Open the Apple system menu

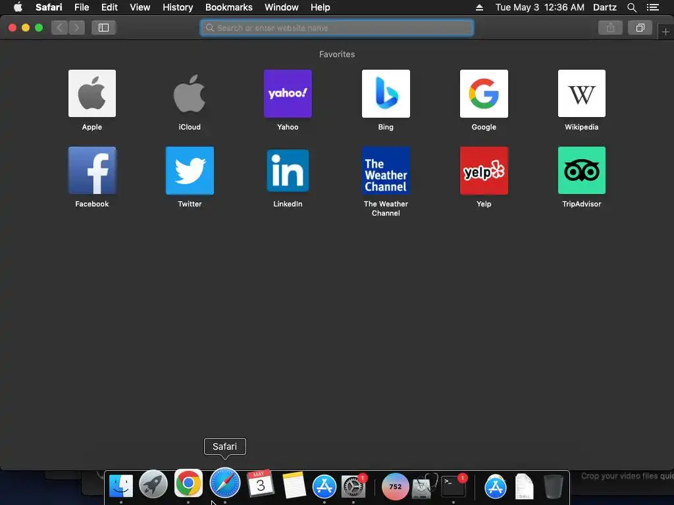(x=18, y=7)
